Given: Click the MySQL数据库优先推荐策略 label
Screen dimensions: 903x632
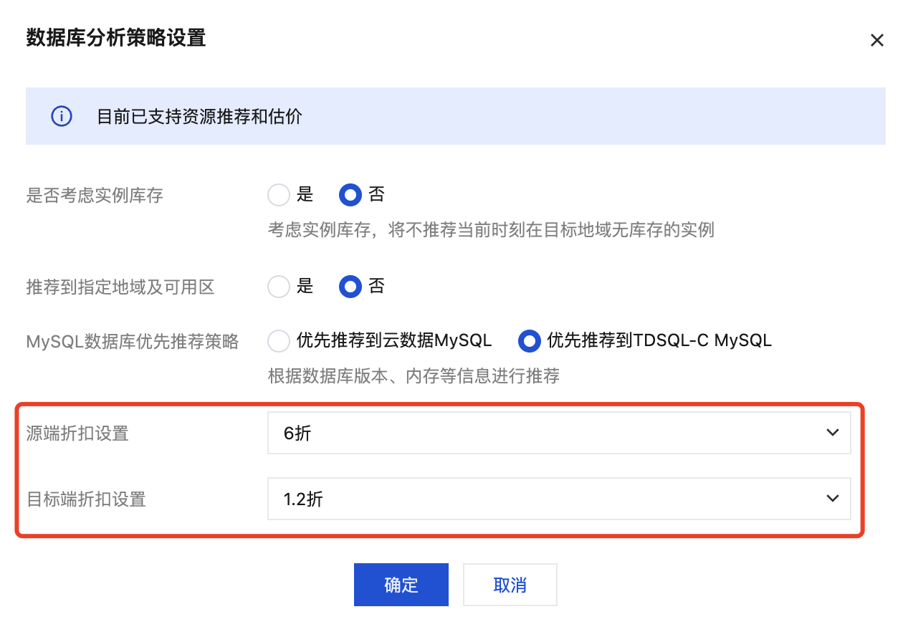Looking at the screenshot, I should click(x=133, y=342).
